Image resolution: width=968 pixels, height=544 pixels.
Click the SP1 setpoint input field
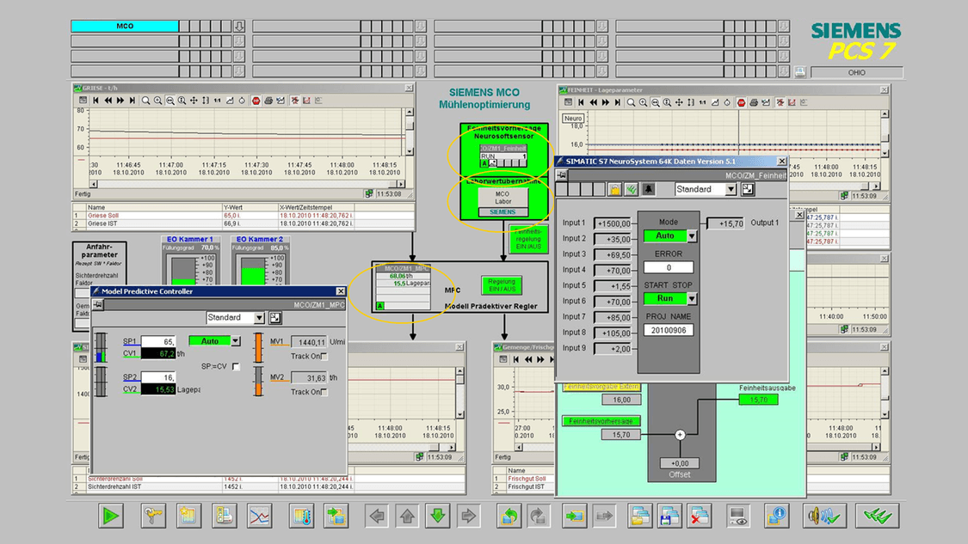158,341
